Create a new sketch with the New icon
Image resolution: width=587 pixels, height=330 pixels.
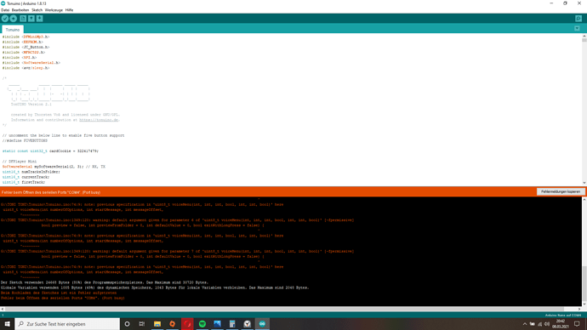[x=23, y=19]
